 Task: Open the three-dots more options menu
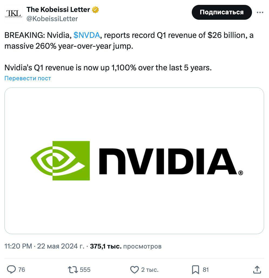click(x=260, y=12)
